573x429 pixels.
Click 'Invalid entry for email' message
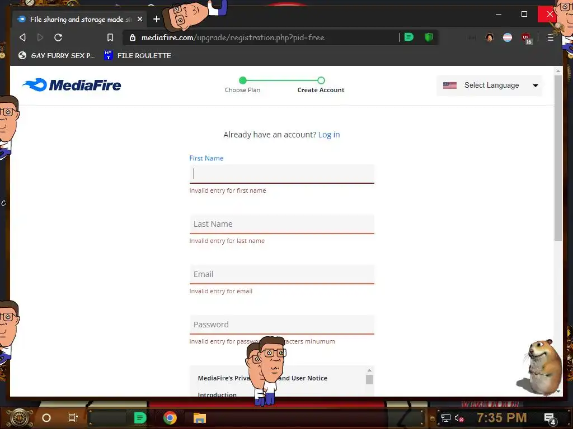[220, 291]
